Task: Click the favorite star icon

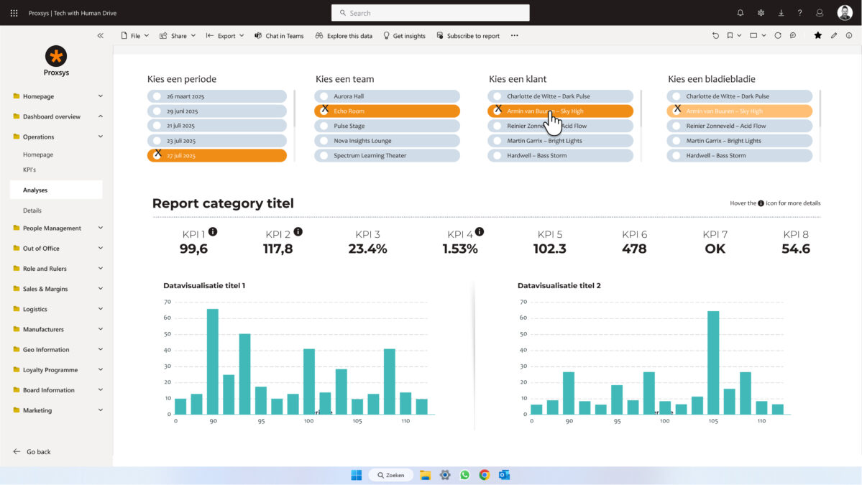Action: click(817, 35)
